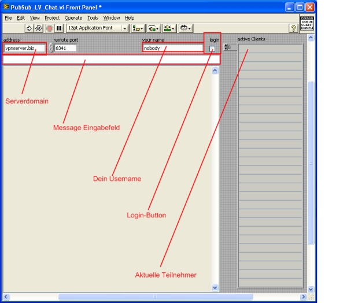Click the Run Continuously button
This screenshot has width=347, height=303.
(x=39, y=28)
